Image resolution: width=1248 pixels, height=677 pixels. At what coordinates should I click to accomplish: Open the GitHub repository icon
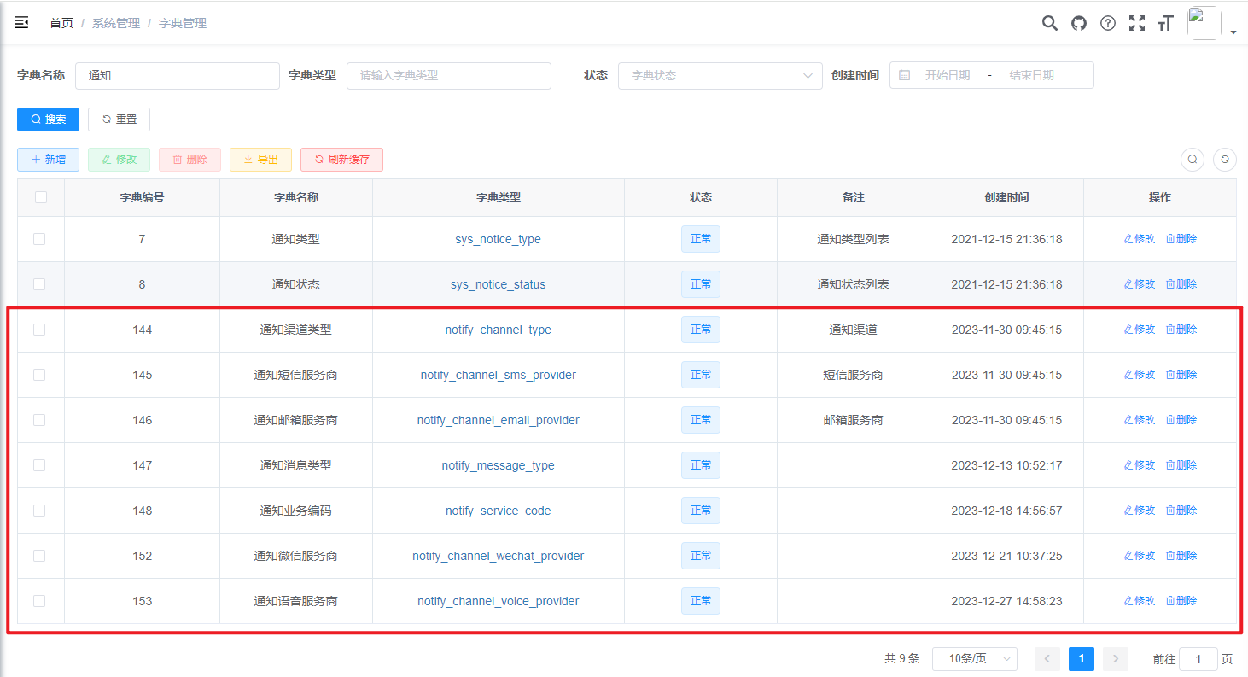pyautogui.click(x=1079, y=23)
